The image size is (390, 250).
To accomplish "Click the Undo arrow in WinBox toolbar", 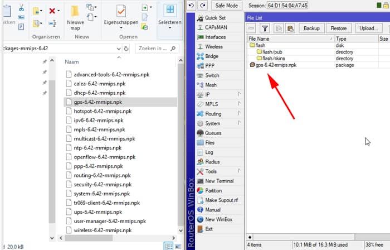I will (191, 5).
